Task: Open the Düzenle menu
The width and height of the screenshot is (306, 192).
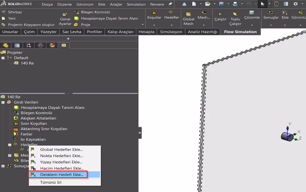Action: (65, 4)
